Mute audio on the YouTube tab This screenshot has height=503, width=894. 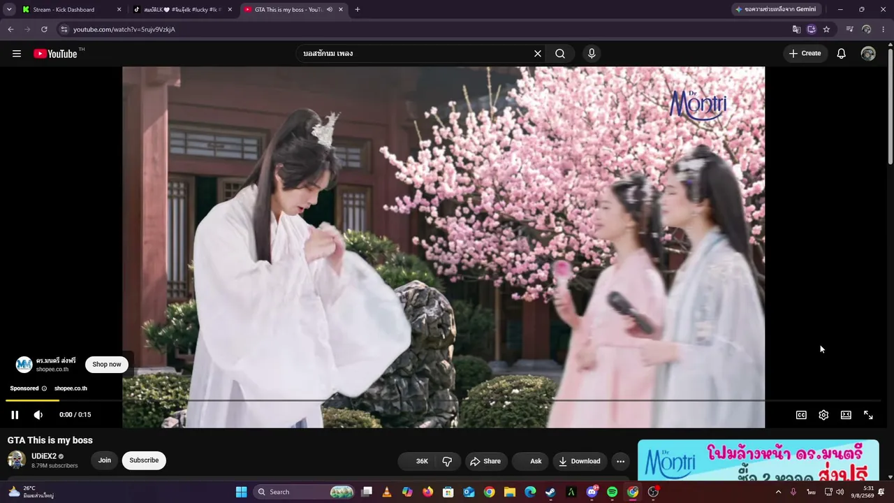click(329, 10)
